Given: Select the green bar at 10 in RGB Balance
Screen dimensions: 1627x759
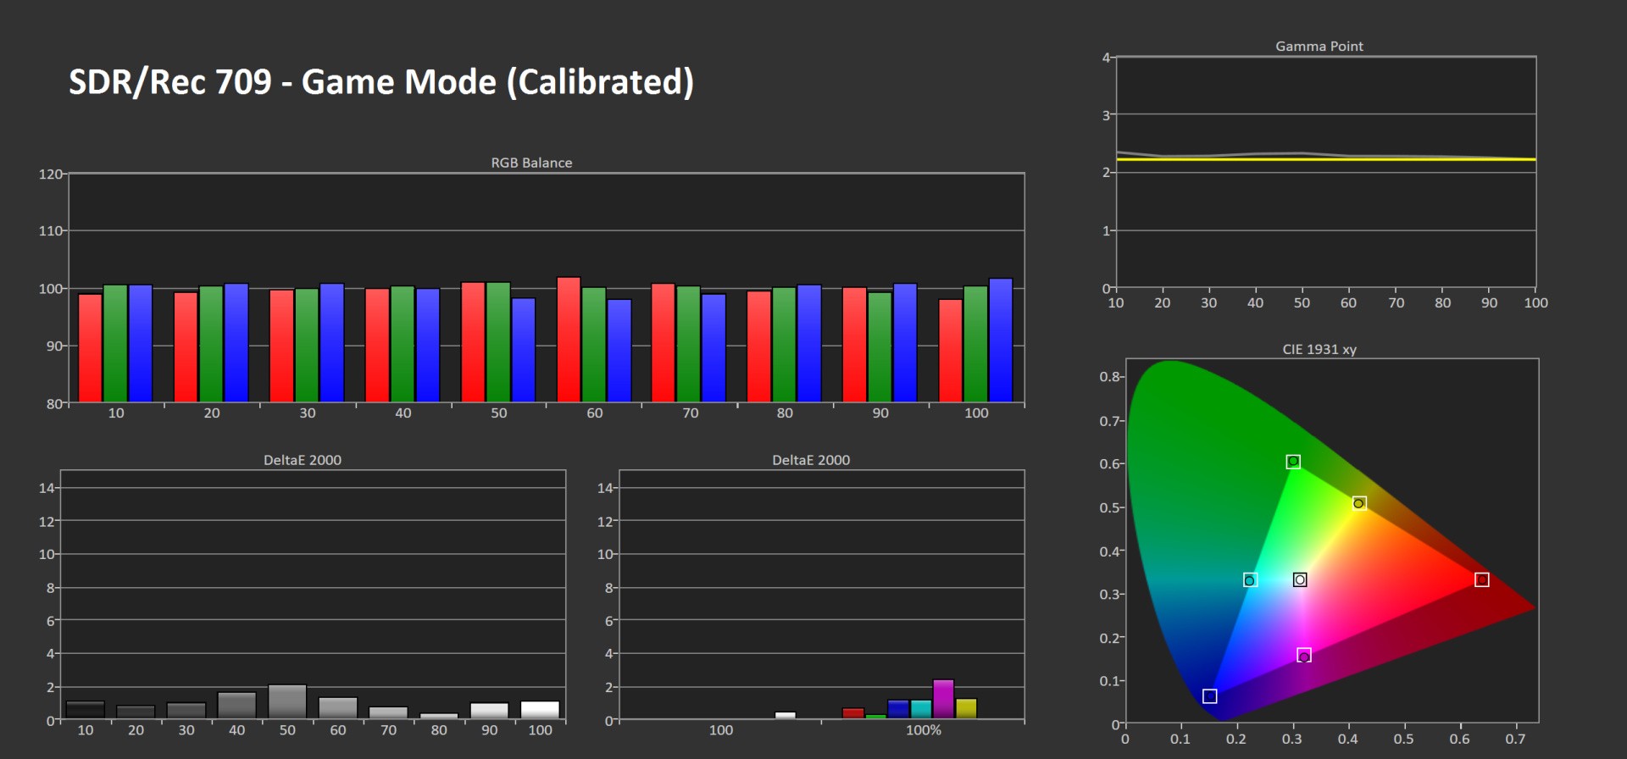Looking at the screenshot, I should tap(115, 343).
